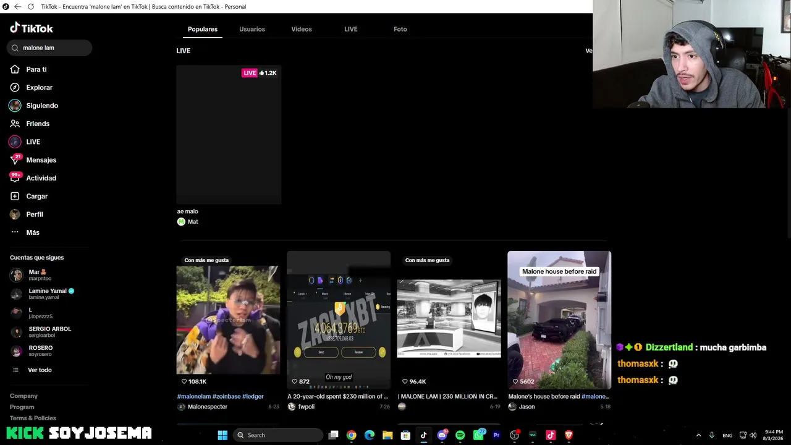The width and height of the screenshot is (791, 445).
Task: Click the Windows taskbar Search box
Action: [278, 435]
